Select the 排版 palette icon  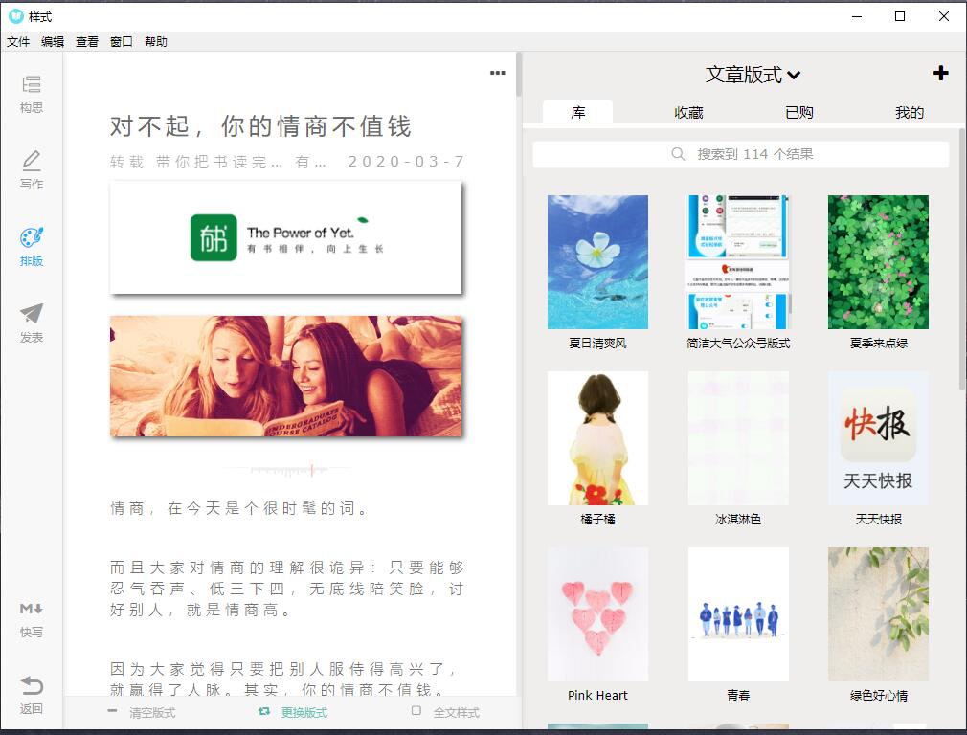click(x=32, y=238)
